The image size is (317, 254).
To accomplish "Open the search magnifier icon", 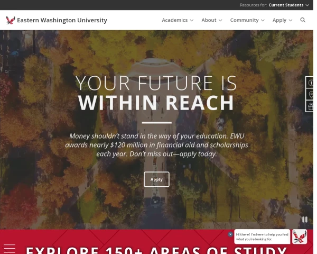I will (303, 20).
